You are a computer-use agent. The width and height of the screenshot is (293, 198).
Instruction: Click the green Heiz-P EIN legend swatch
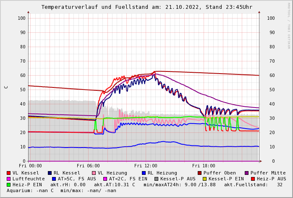9,185
